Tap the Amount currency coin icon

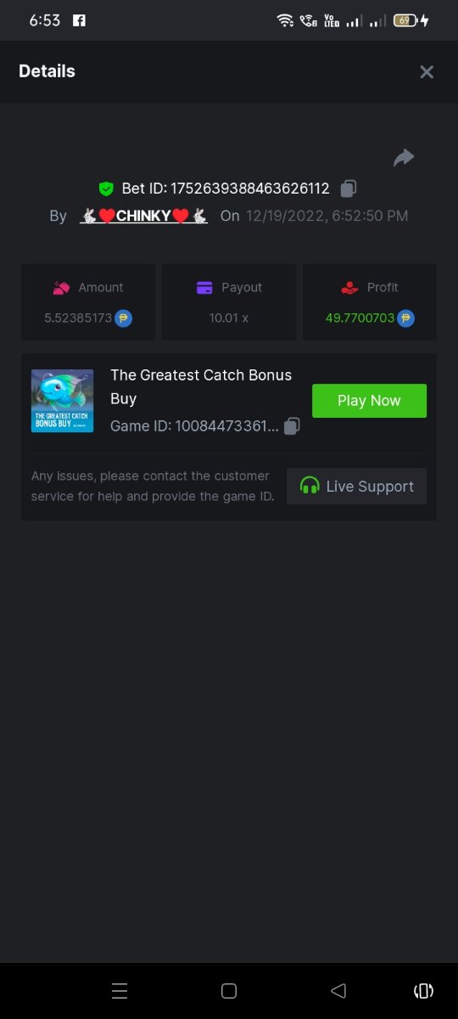click(x=124, y=318)
